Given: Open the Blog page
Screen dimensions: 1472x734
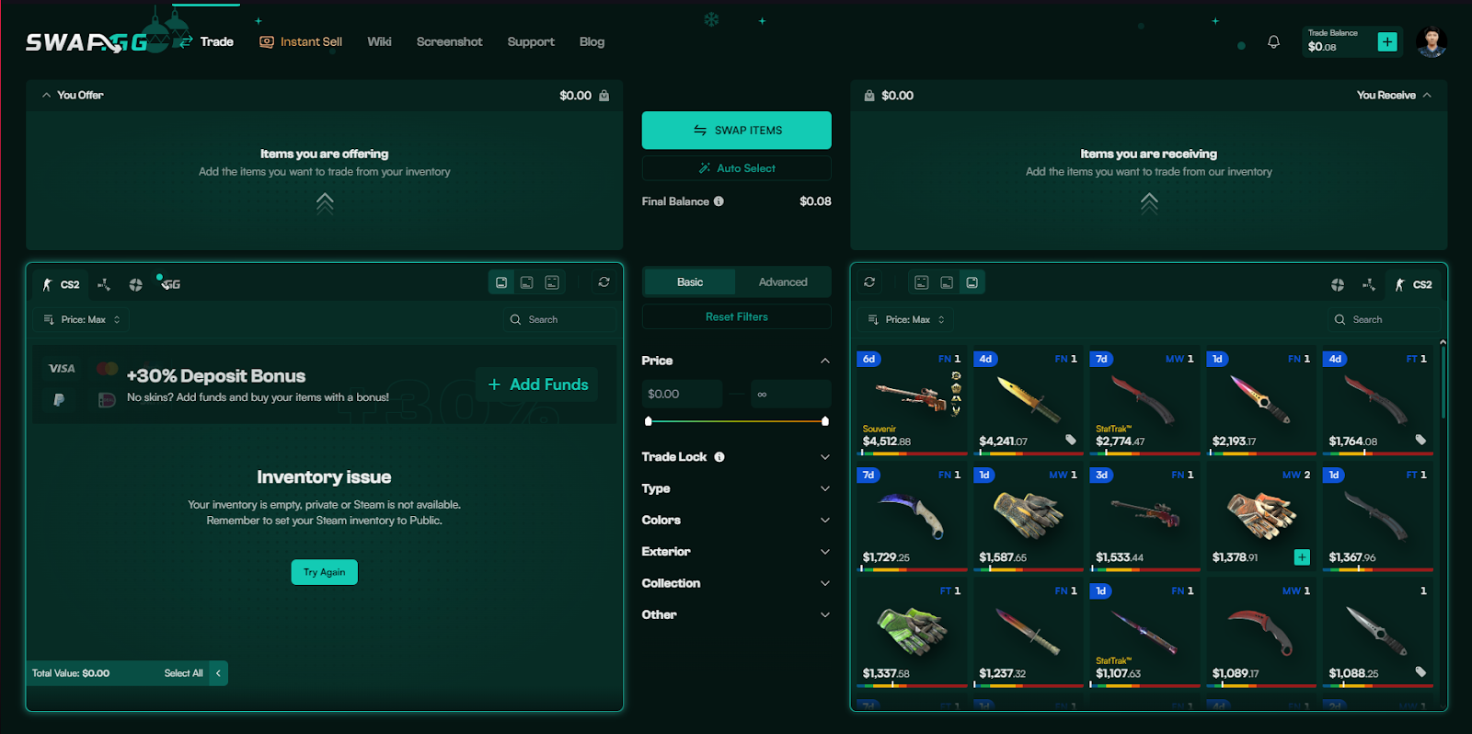Looking at the screenshot, I should coord(592,41).
